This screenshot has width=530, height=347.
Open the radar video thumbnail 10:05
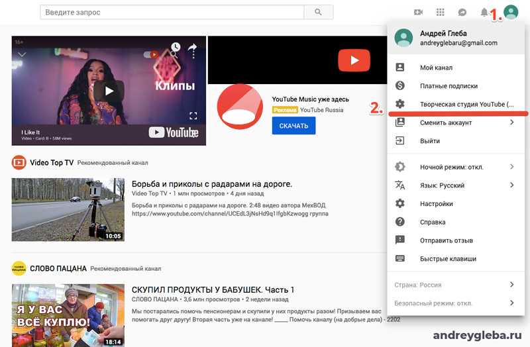[68, 209]
